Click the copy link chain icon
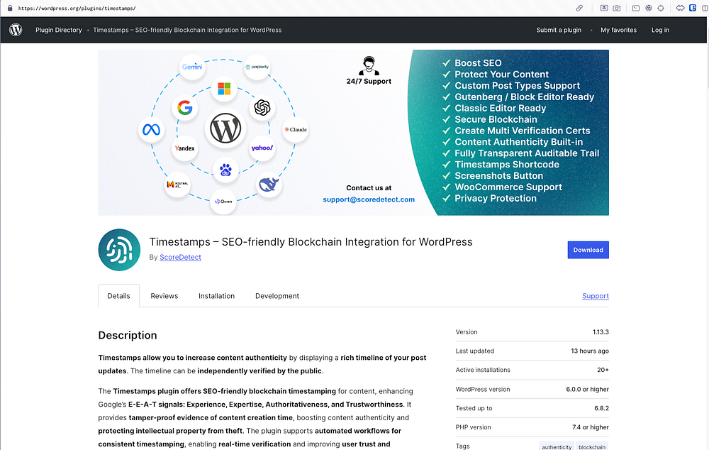The height and width of the screenshot is (450, 709). [579, 8]
